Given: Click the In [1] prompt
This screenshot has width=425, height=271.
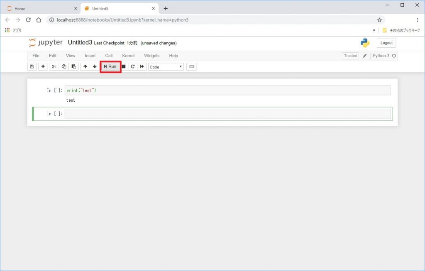Looking at the screenshot, I should (x=55, y=90).
